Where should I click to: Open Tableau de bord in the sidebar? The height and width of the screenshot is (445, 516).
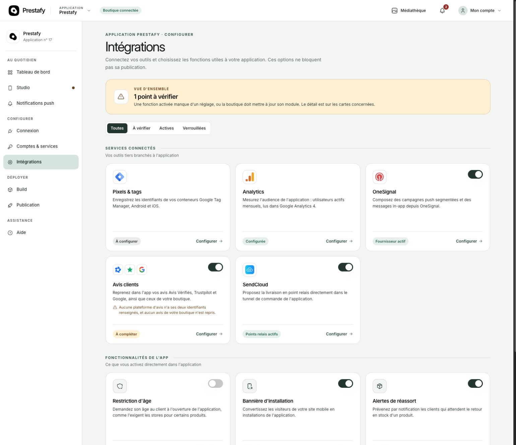(41, 72)
